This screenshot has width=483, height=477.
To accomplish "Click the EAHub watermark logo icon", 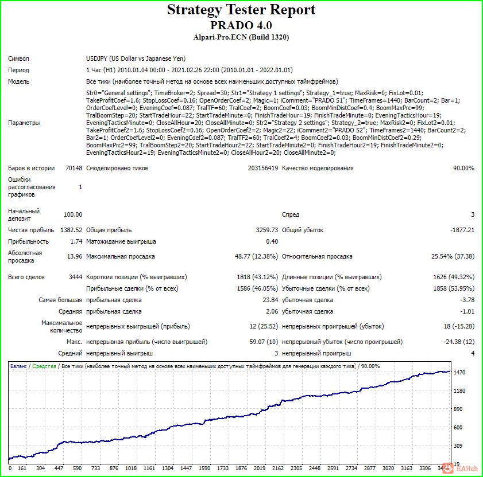I will point(448,468).
